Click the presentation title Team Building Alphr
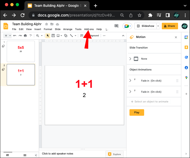The image size is (190, 158). (x=27, y=24)
